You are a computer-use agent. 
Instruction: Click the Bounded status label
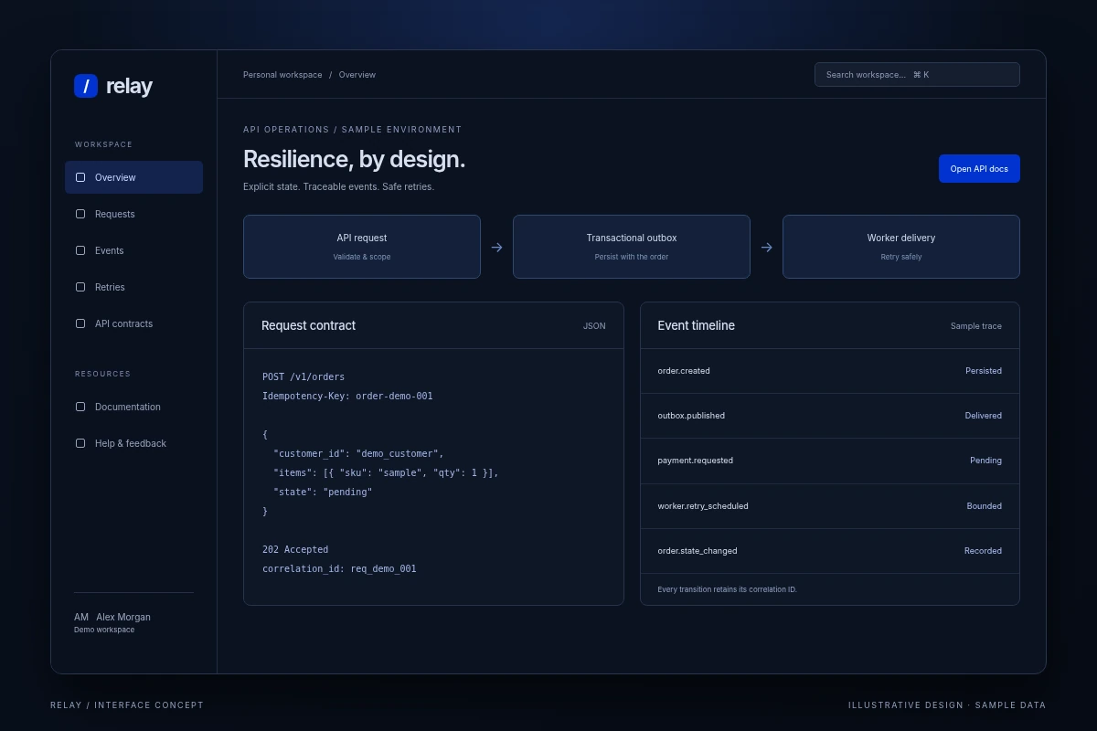pos(985,506)
